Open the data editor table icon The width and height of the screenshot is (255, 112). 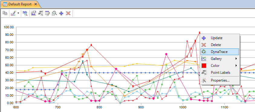click(x=47, y=13)
